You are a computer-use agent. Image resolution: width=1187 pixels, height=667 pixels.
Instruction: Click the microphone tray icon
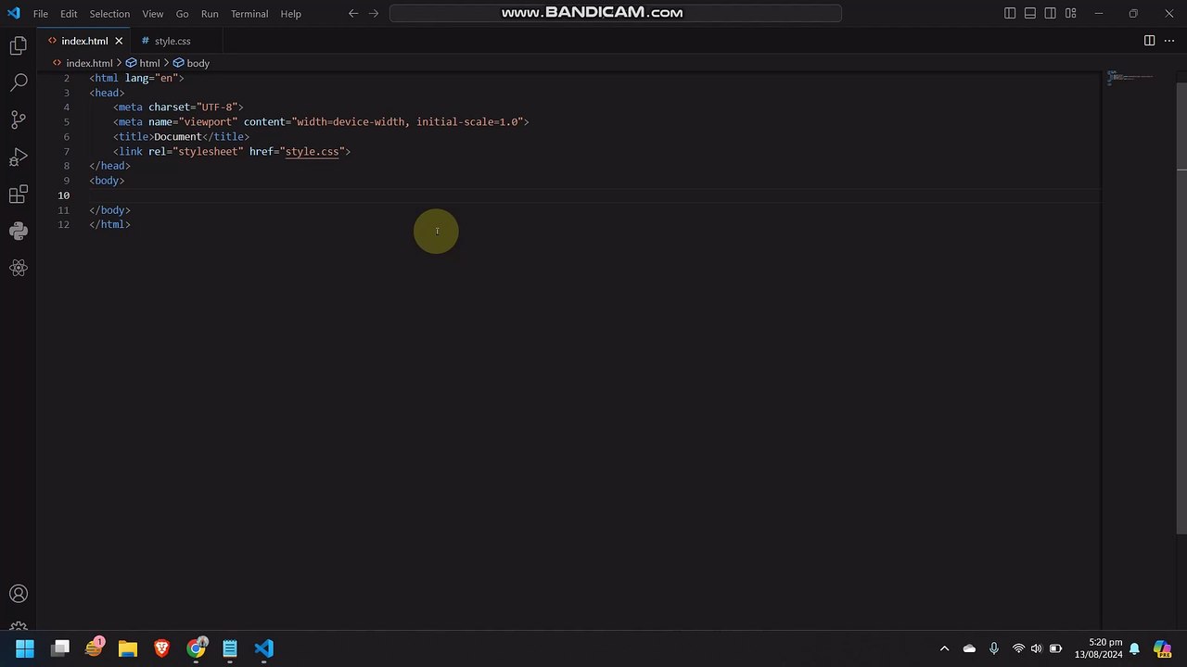993,648
